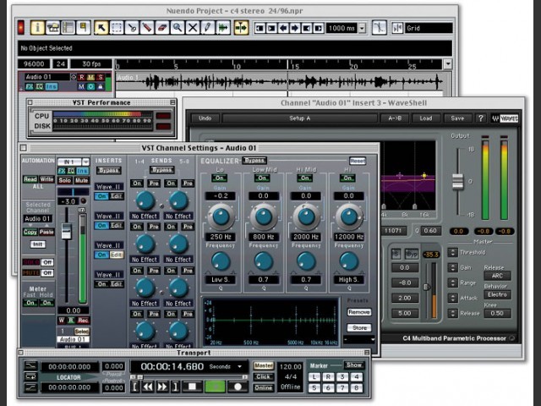Open the EQ Presets dropdown
Image resolution: width=541 pixels, height=406 pixels.
pyautogui.click(x=359, y=339)
